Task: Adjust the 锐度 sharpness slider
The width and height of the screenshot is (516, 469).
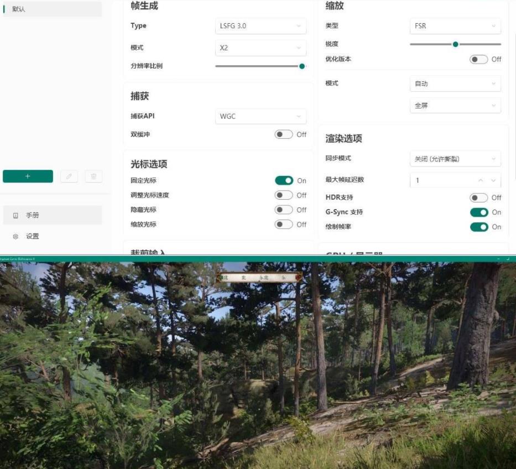Action: tap(456, 44)
